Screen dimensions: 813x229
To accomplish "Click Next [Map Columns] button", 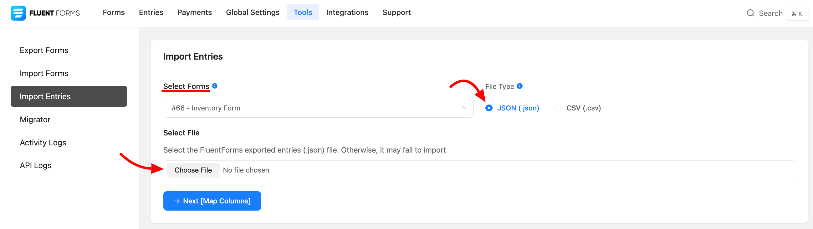I will [212, 201].
